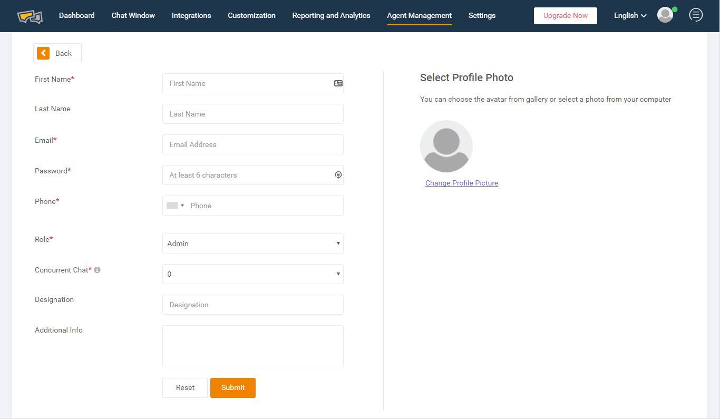Focus the Password input field
The image size is (720, 419).
253,175
